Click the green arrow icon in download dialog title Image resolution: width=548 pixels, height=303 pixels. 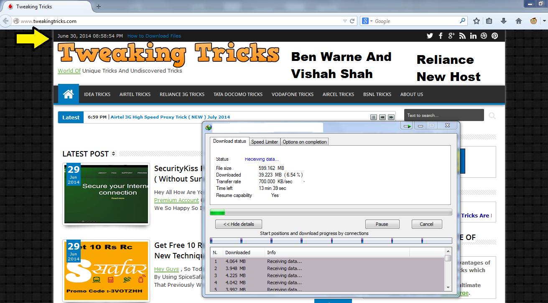407,126
